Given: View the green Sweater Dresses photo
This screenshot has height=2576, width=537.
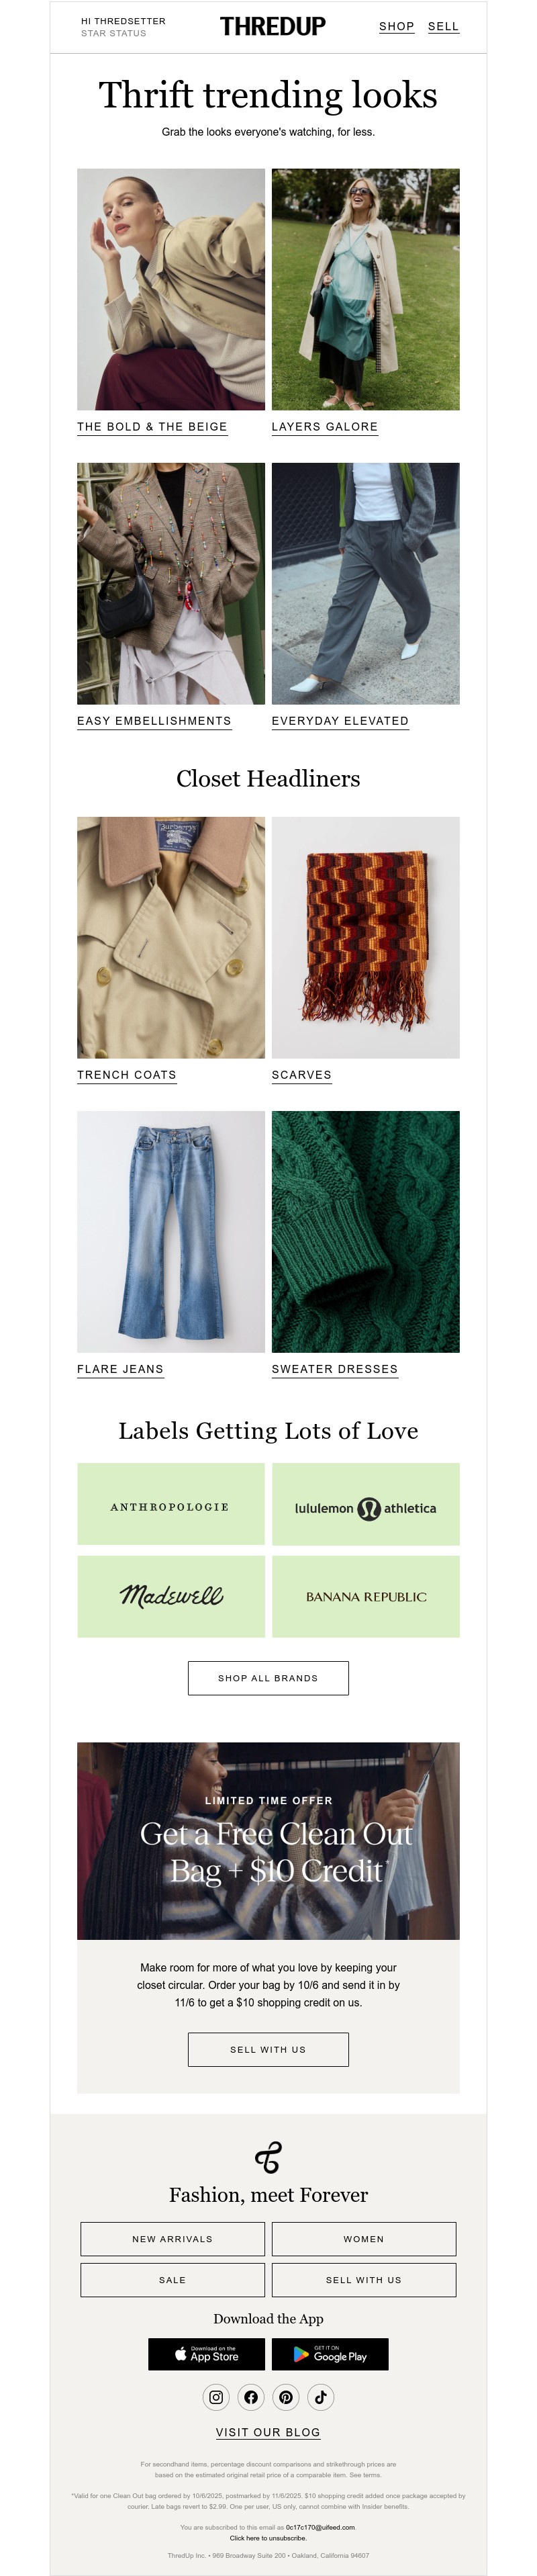Looking at the screenshot, I should 365,1231.
